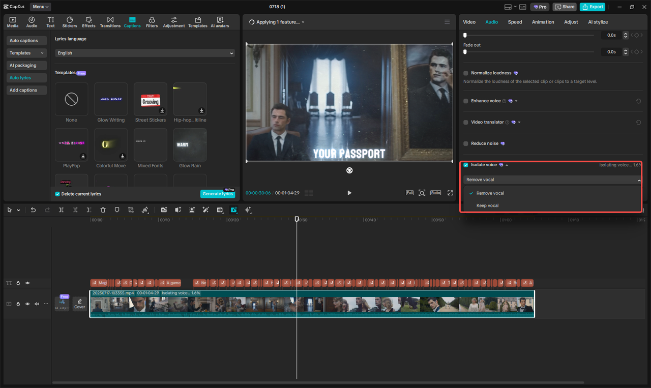
Task: Switch to the Video tab in inspector
Action: 469,22
